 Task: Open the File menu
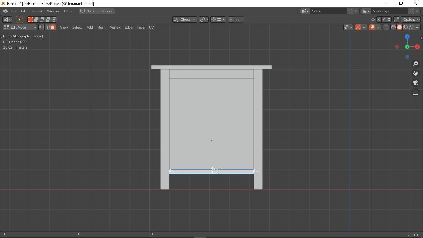click(14, 11)
